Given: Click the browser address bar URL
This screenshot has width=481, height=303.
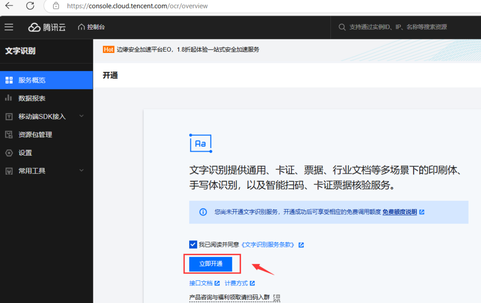Looking at the screenshot, I should (137, 6).
